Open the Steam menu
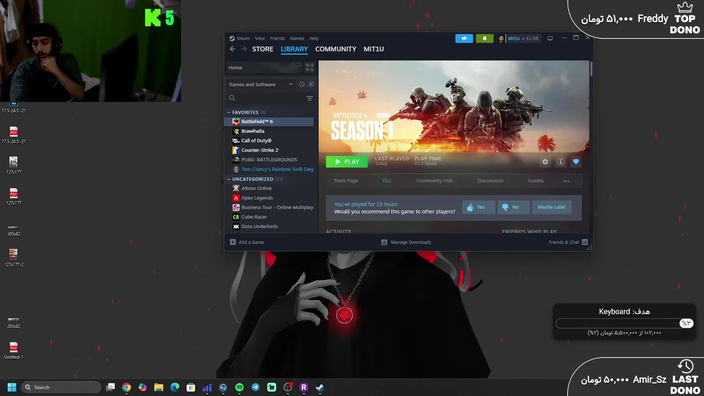This screenshot has width=704, height=396. (243, 38)
